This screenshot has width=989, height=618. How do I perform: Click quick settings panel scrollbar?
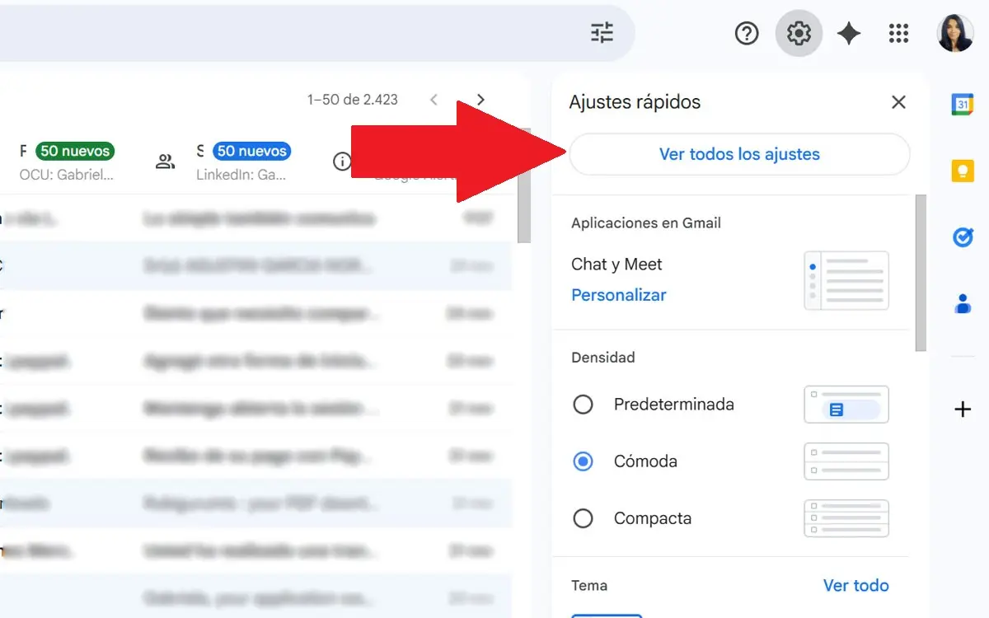pos(921,272)
